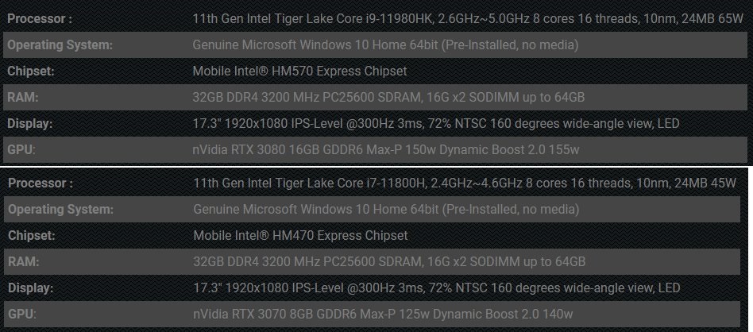
Task: Click the Processor label in the bottom table
Action: coord(40,183)
